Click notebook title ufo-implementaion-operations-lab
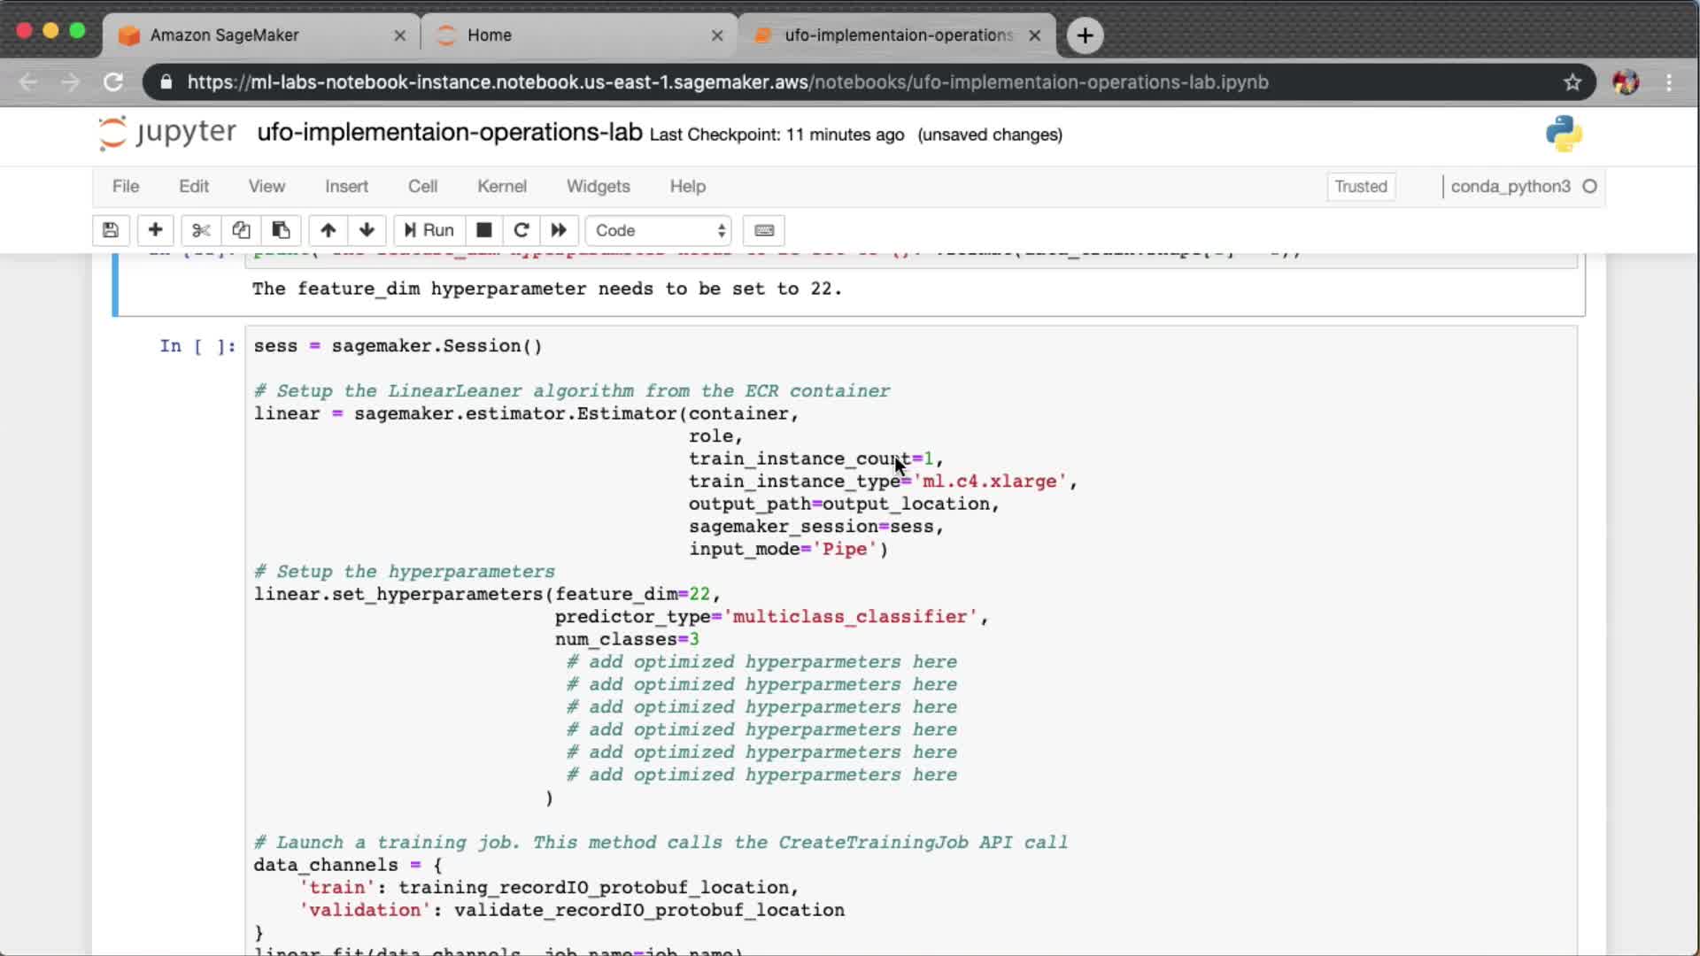This screenshot has height=956, width=1700. point(449,133)
